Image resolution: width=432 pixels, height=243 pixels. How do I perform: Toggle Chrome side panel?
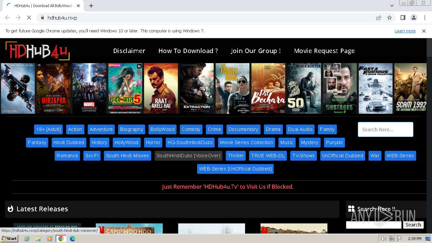[x=403, y=18]
